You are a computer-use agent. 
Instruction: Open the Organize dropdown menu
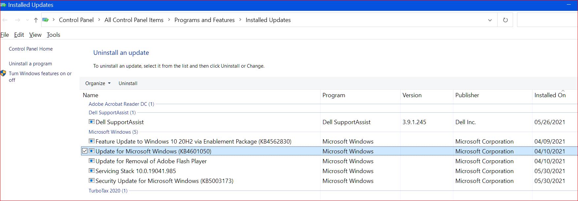coord(98,83)
